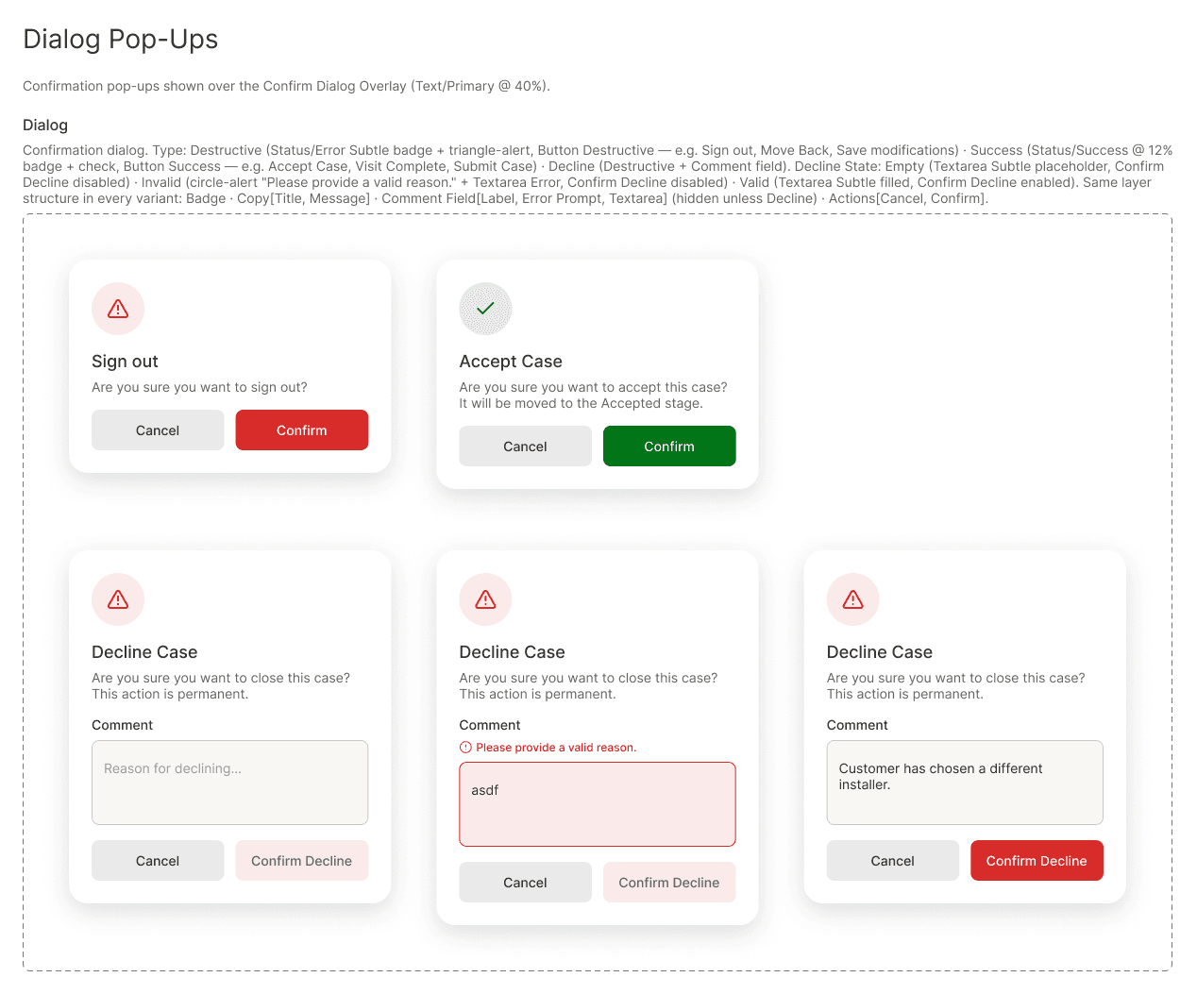Image resolution: width=1197 pixels, height=994 pixels.
Task: Click the green checkmark badge in Accept Case dialog
Action: click(x=485, y=309)
